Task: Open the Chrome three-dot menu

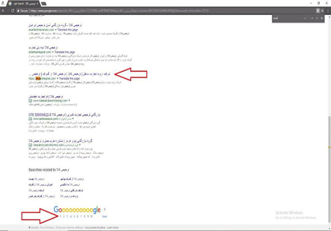Action: (327, 10)
